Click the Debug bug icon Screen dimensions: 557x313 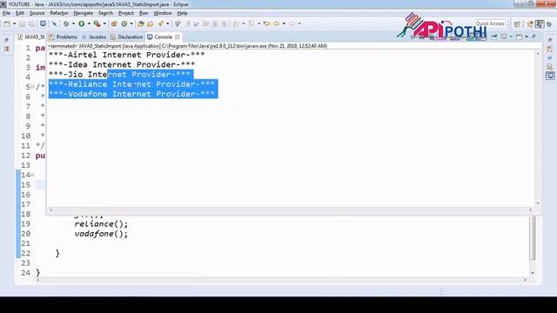66,23
